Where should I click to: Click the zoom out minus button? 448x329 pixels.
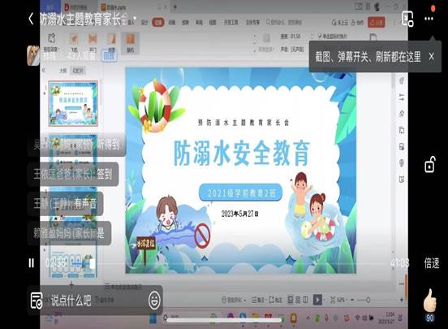click(352, 300)
